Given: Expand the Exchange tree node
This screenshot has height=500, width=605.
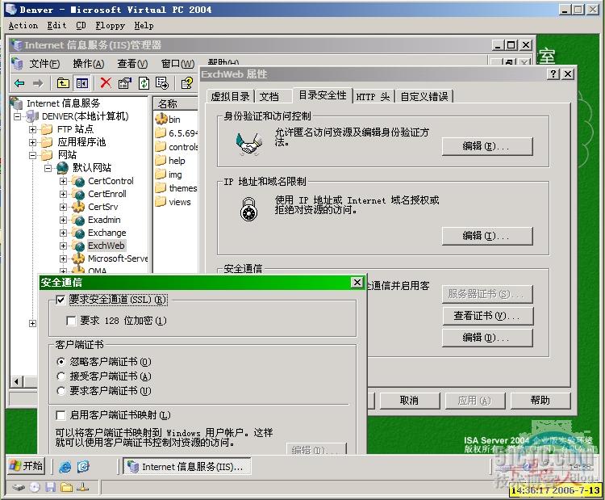Looking at the screenshot, I should (63, 233).
